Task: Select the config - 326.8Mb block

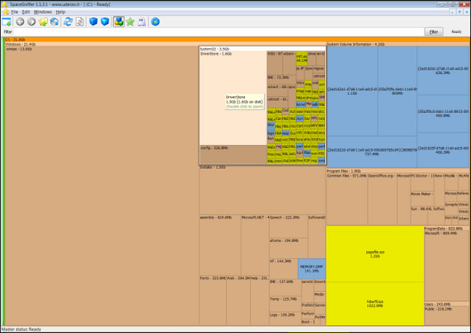Action: (x=233, y=155)
